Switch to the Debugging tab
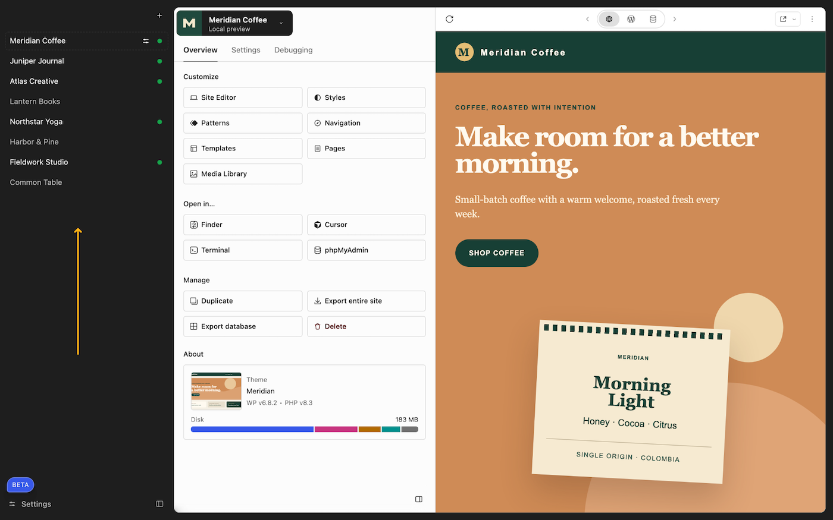This screenshot has height=520, width=833. pyautogui.click(x=293, y=50)
